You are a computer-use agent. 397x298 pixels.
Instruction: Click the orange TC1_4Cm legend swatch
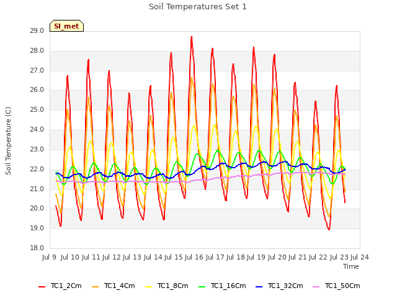coord(95,287)
